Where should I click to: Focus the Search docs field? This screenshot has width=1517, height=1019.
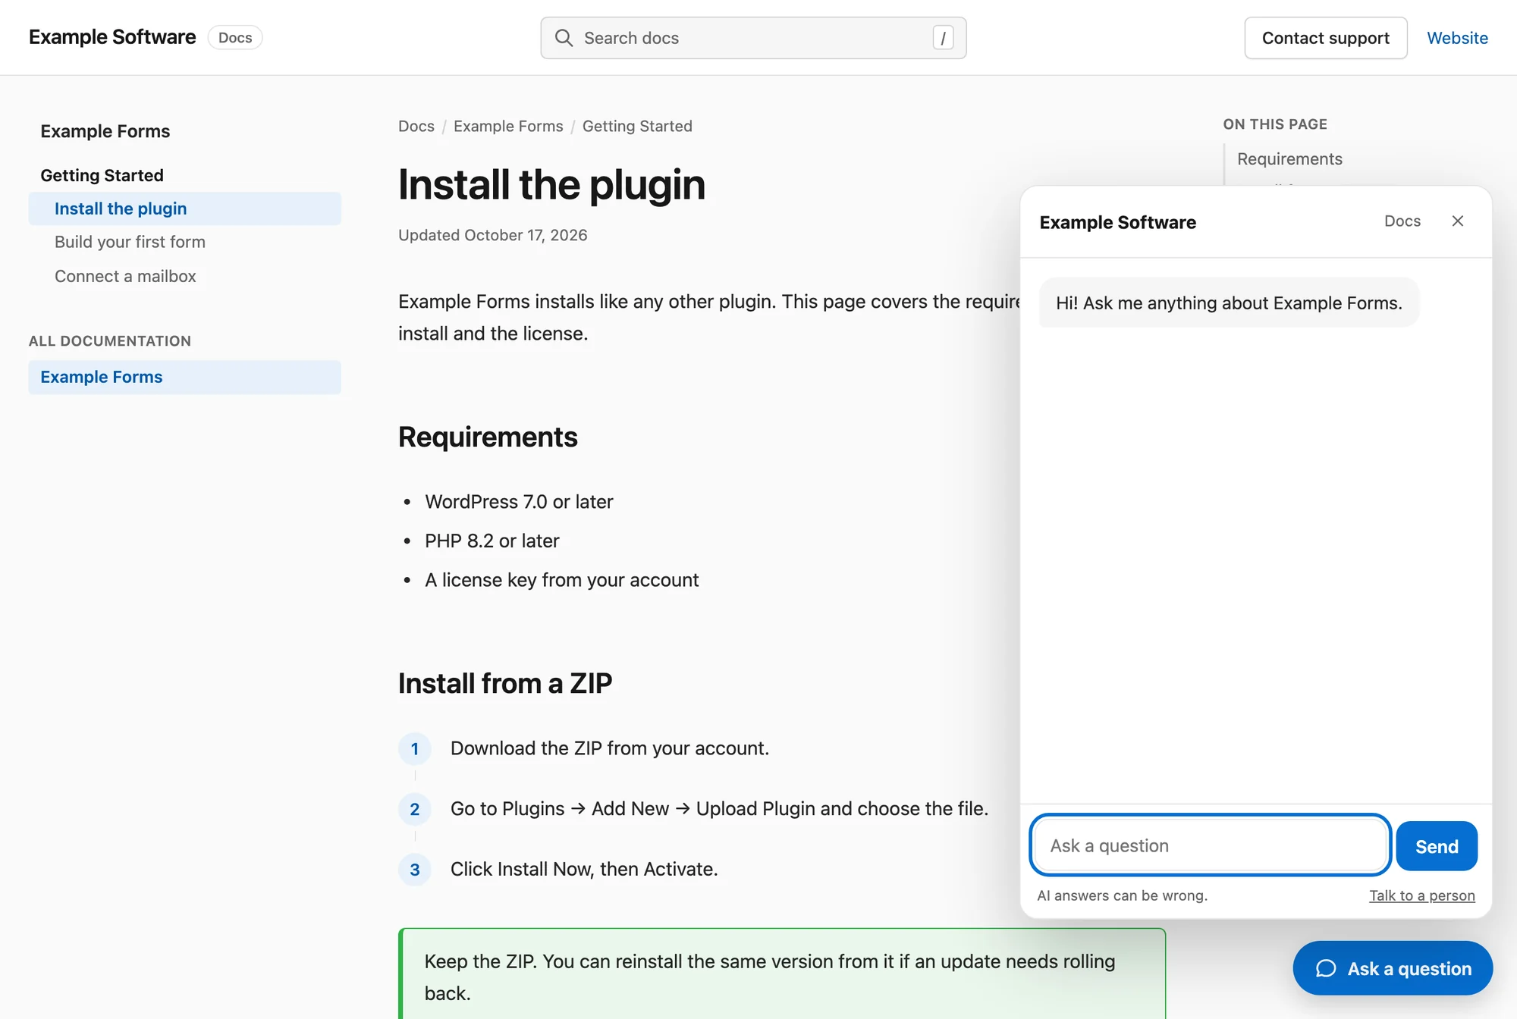(x=753, y=38)
